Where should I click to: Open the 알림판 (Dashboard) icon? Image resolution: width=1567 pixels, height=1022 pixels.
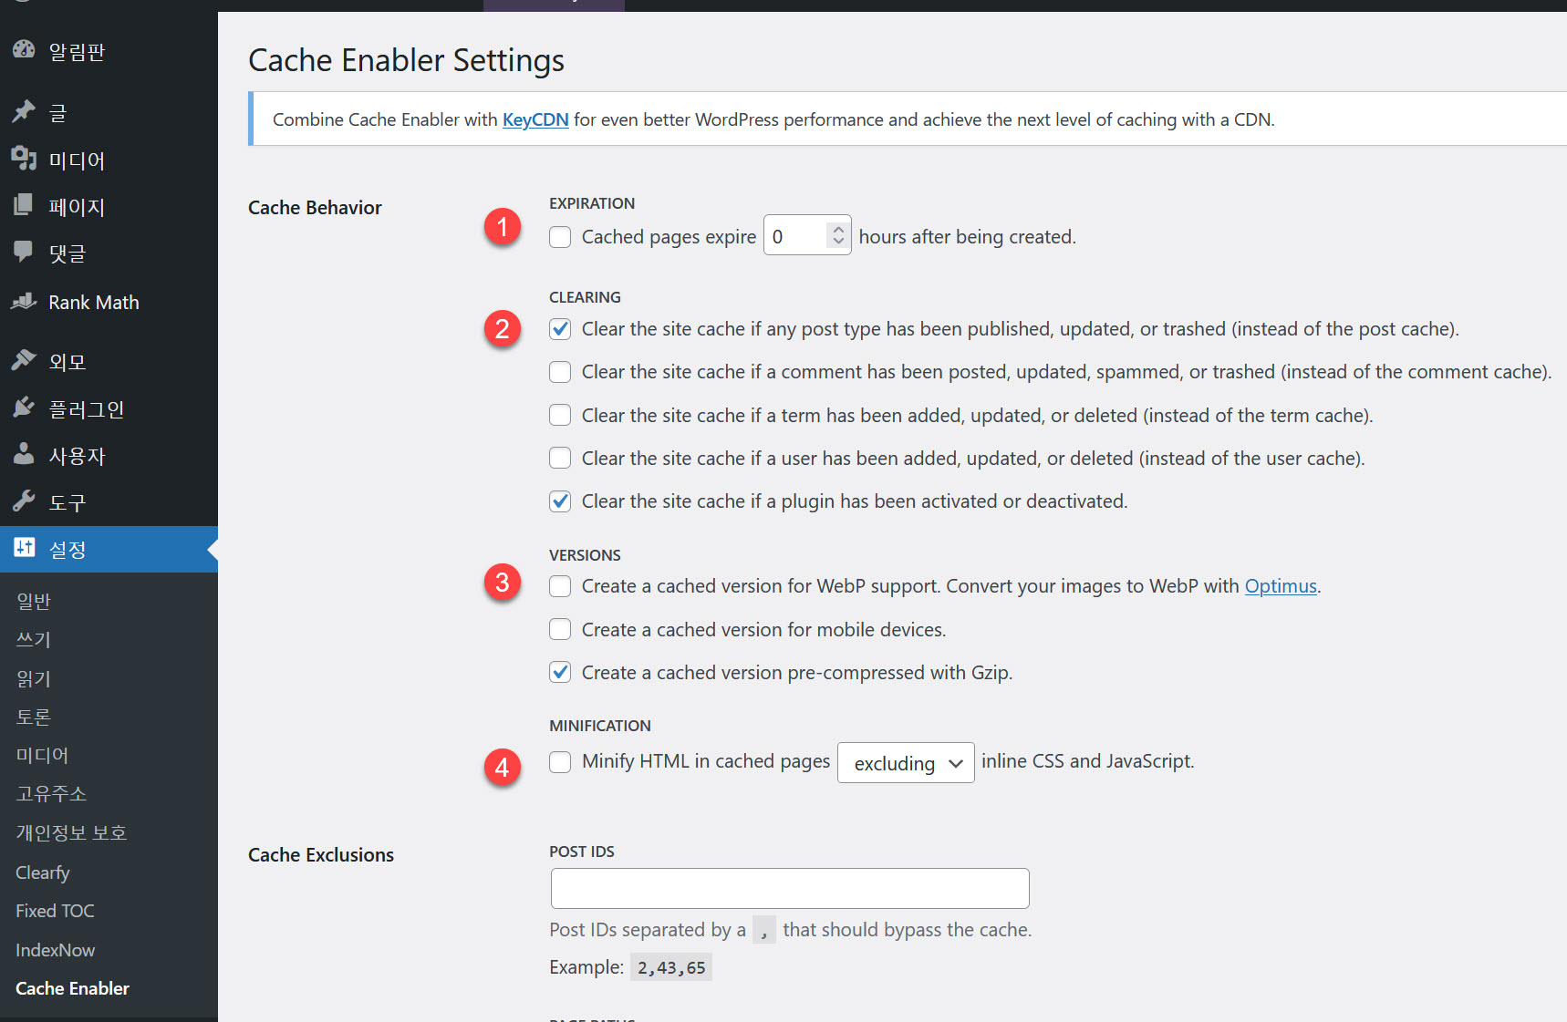point(24,50)
